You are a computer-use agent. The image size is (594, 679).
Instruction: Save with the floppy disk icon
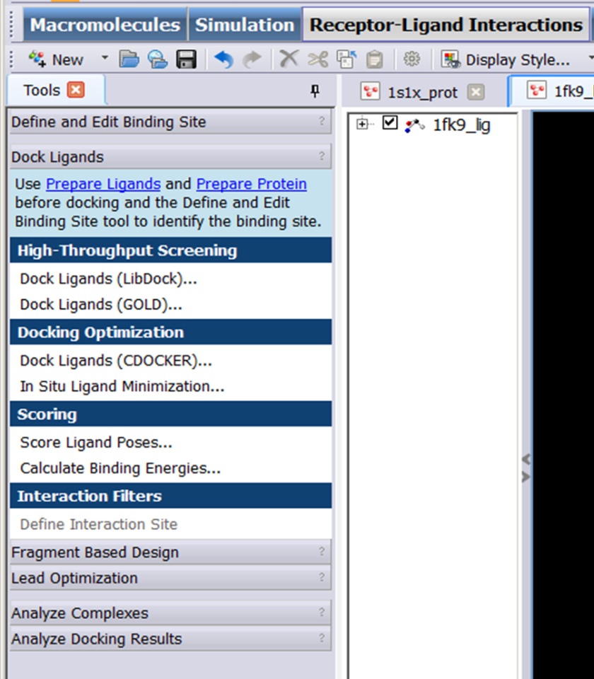[x=186, y=59]
